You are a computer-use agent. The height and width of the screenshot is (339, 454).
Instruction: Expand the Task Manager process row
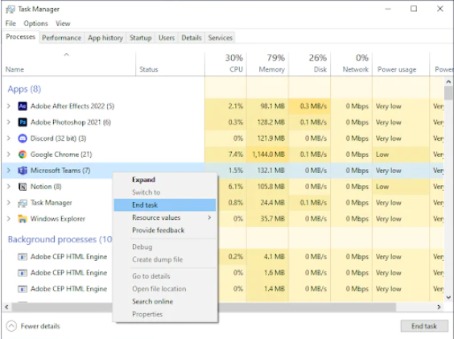(9, 203)
